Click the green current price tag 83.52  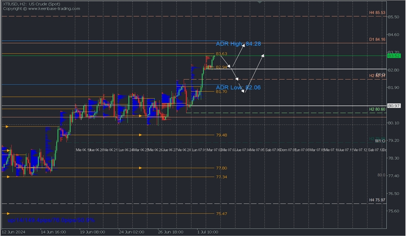(x=394, y=56)
